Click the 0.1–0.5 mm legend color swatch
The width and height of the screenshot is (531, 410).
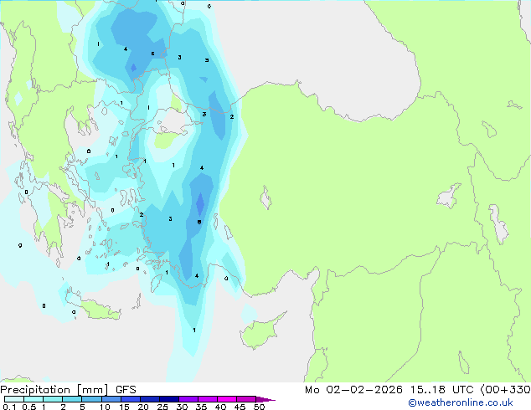click(14, 399)
